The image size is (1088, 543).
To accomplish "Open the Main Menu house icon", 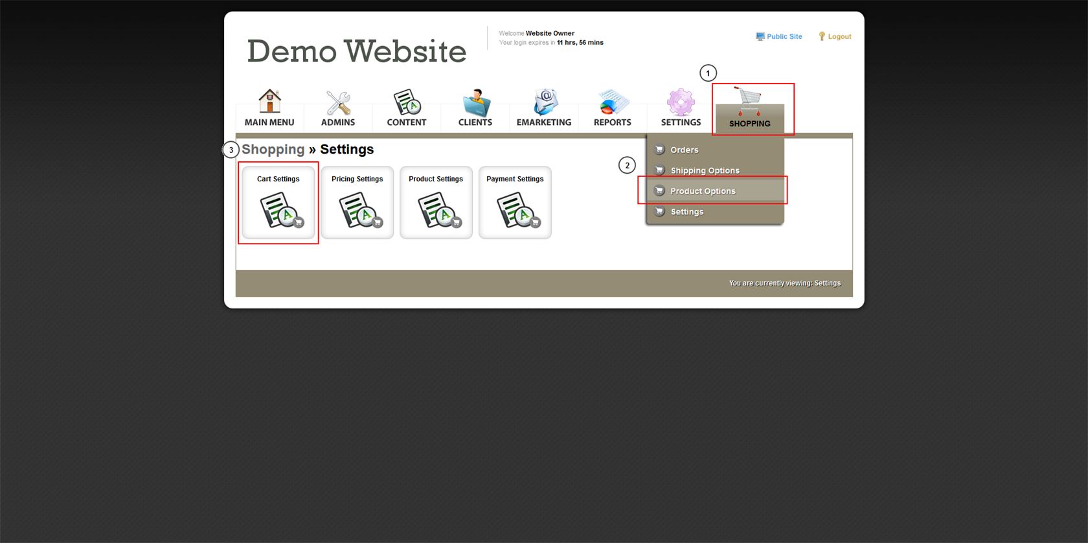I will pyautogui.click(x=269, y=102).
